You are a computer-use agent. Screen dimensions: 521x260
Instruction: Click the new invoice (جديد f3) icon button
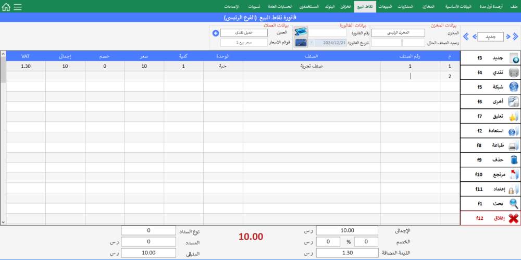(x=513, y=58)
